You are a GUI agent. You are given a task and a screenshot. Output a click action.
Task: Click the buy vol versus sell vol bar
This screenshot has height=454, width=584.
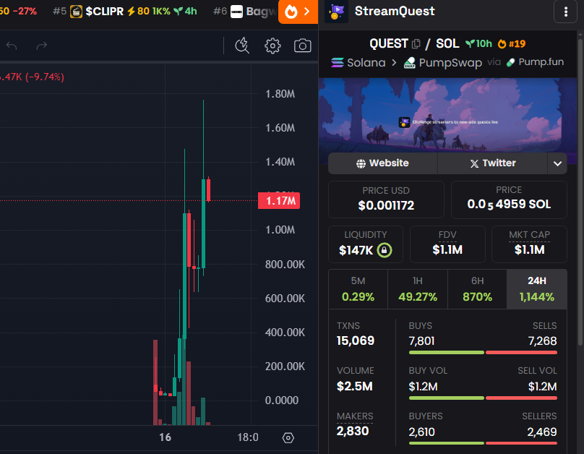[483, 398]
